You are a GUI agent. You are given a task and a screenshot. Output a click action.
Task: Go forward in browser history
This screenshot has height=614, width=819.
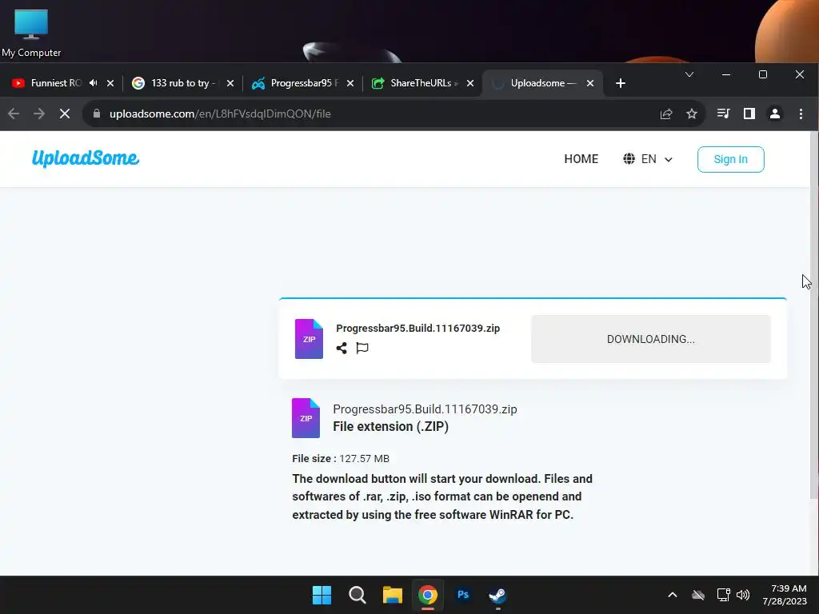(39, 114)
